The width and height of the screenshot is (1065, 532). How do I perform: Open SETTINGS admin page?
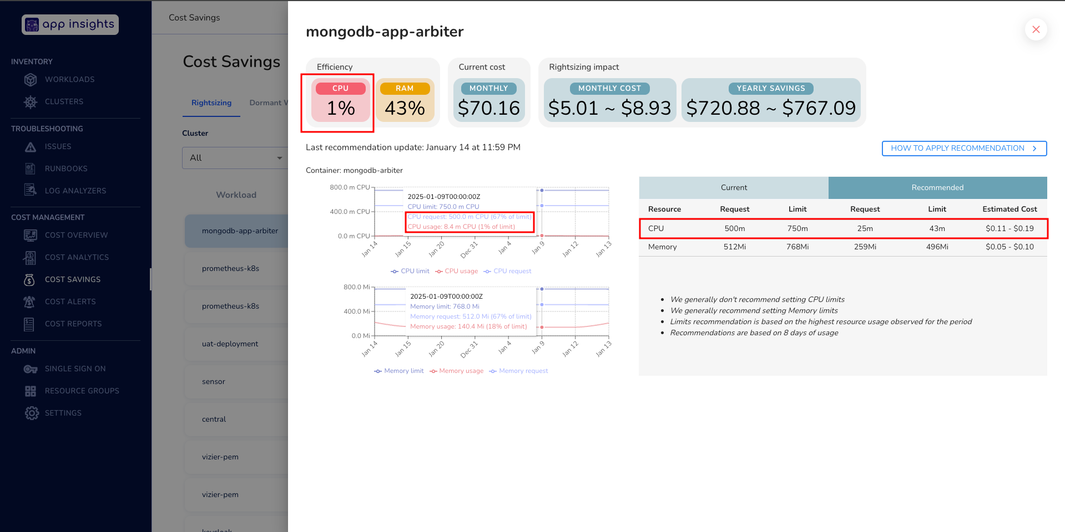coord(63,413)
